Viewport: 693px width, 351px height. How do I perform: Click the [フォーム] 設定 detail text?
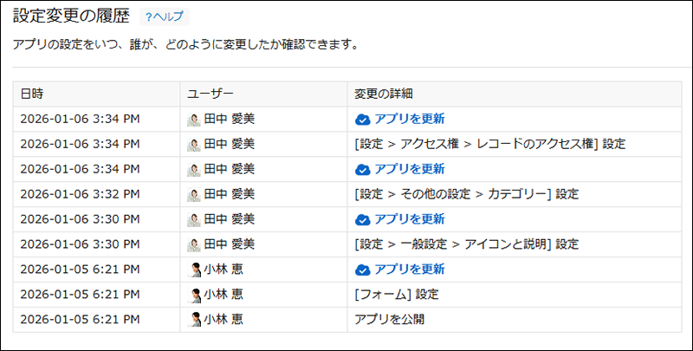397,295
